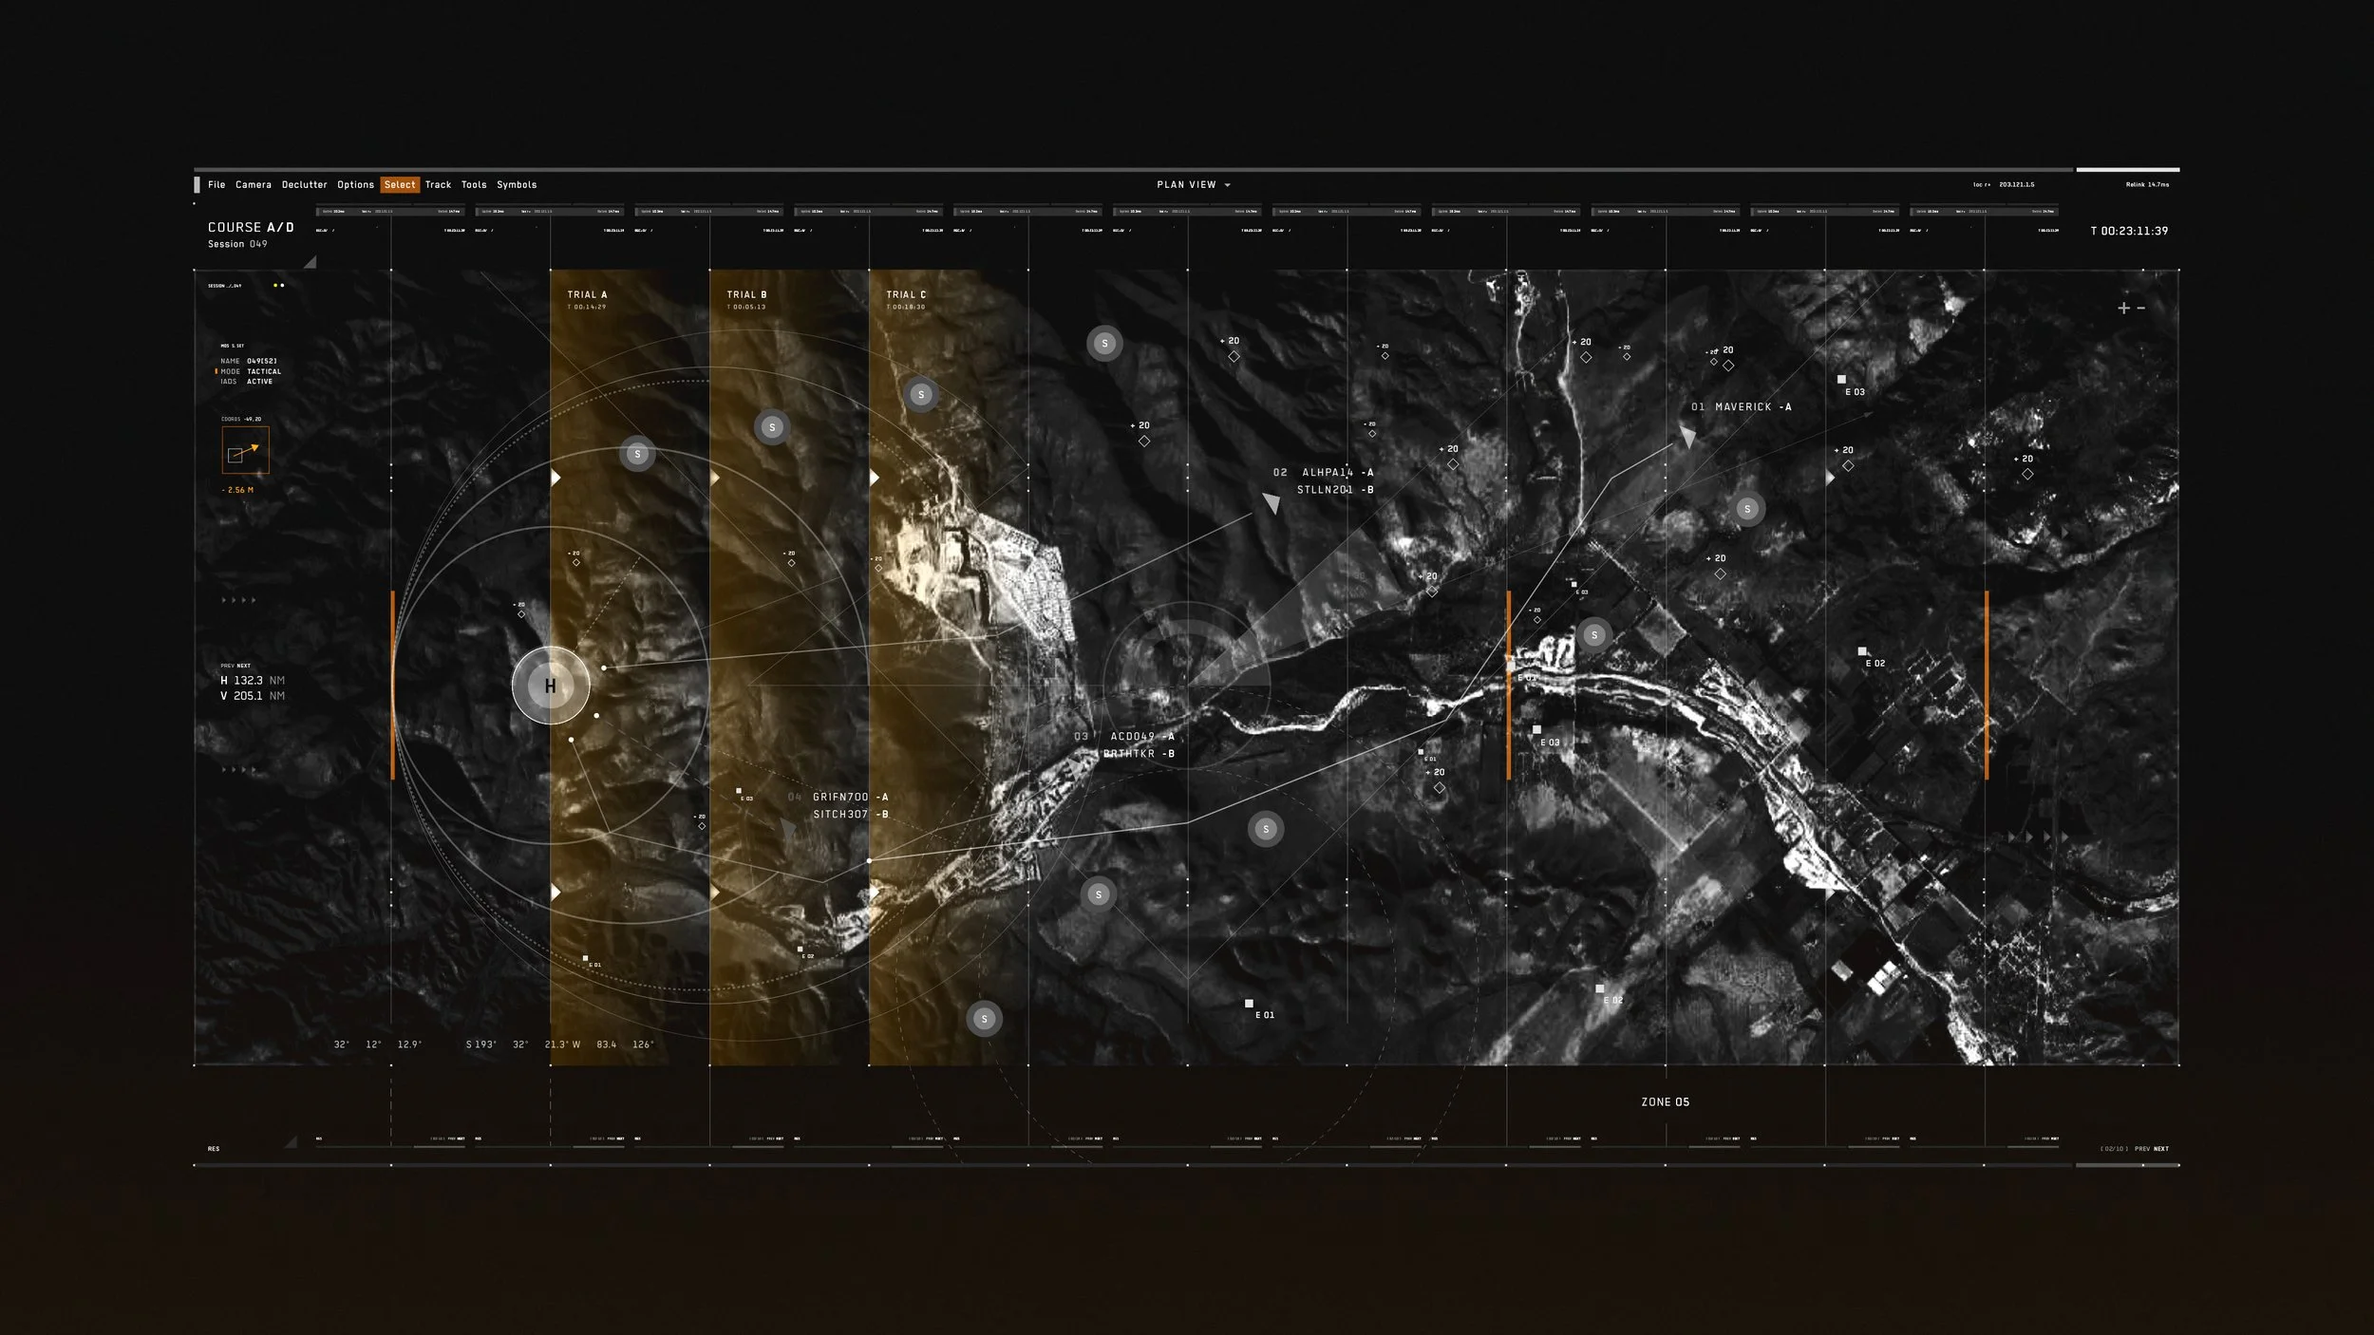
Task: Select aircraft arrow near 01 MAVERICK label
Action: tap(1687, 437)
